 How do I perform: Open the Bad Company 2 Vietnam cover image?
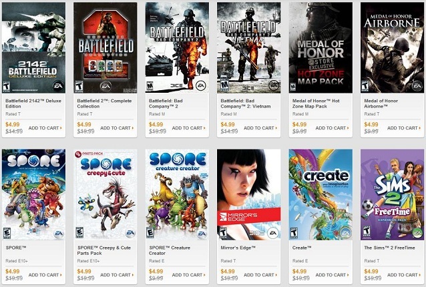pyautogui.click(x=248, y=47)
